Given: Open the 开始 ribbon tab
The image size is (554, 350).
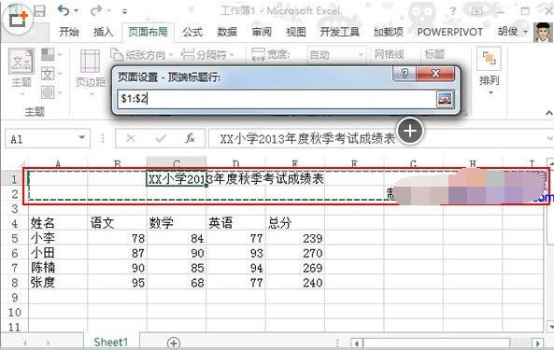Looking at the screenshot, I should pyautogui.click(x=69, y=32).
